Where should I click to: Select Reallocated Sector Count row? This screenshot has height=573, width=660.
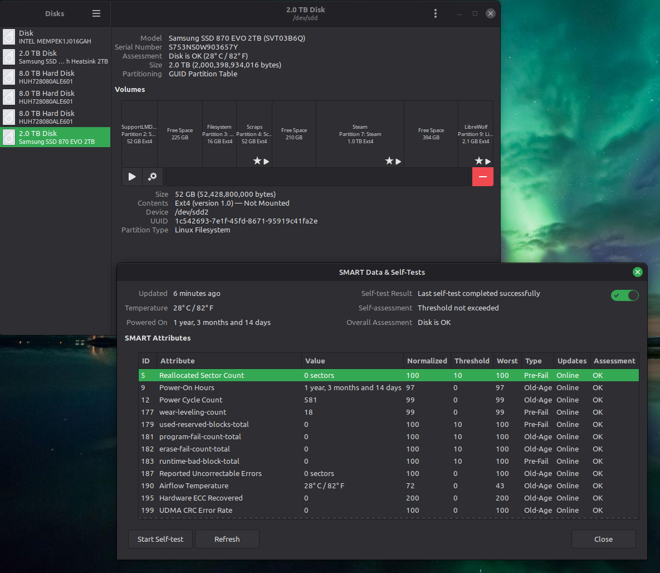coord(389,375)
